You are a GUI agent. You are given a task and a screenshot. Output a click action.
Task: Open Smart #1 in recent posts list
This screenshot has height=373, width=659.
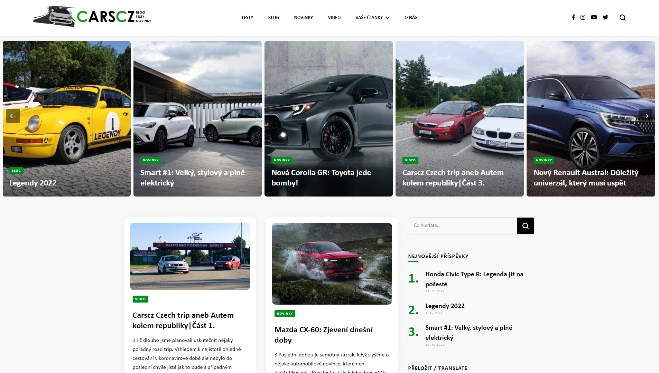pyautogui.click(x=469, y=333)
